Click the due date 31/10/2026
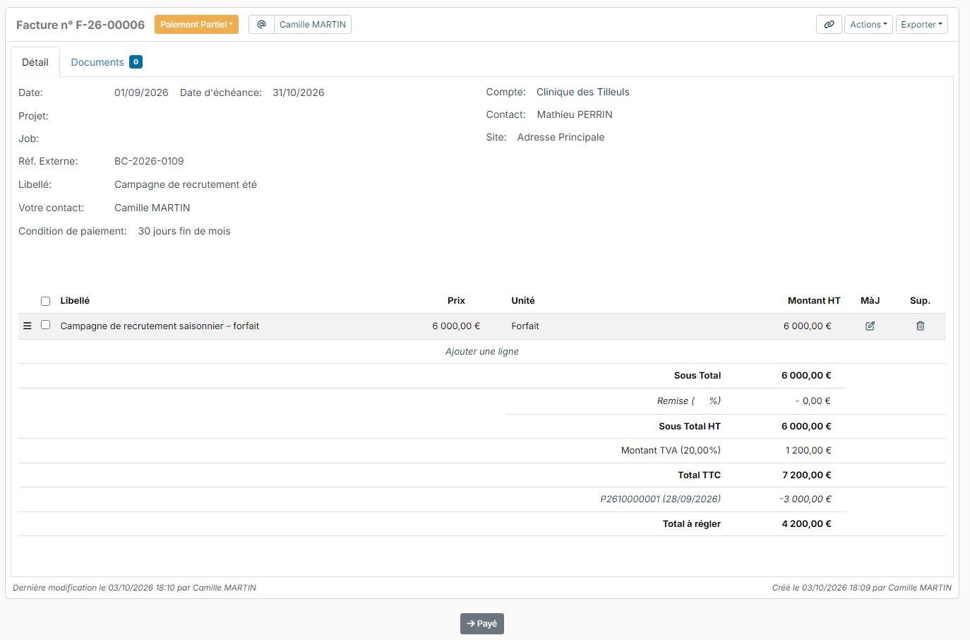 tap(299, 93)
